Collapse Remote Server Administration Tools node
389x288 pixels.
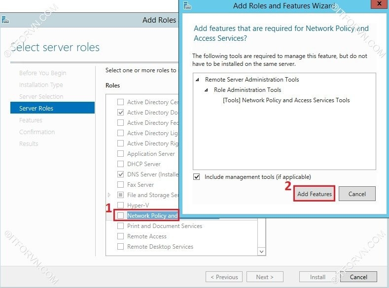198,80
